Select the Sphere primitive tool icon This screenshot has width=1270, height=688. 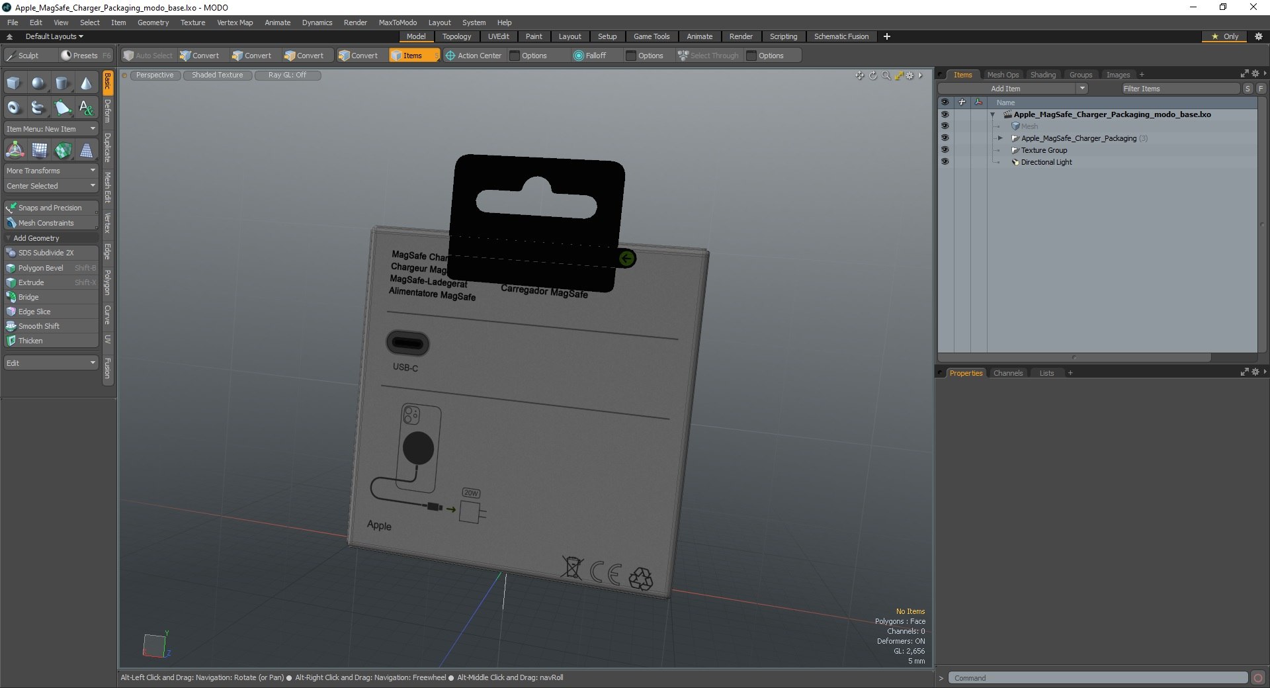[38, 83]
